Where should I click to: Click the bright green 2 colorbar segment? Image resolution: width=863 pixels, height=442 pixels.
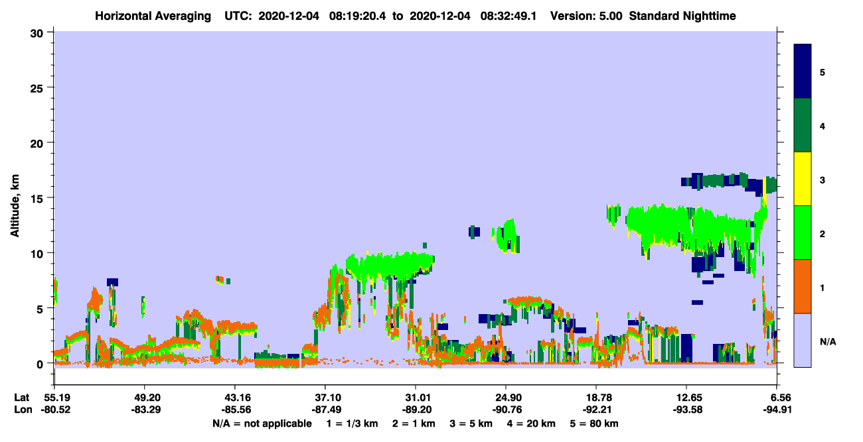point(803,233)
